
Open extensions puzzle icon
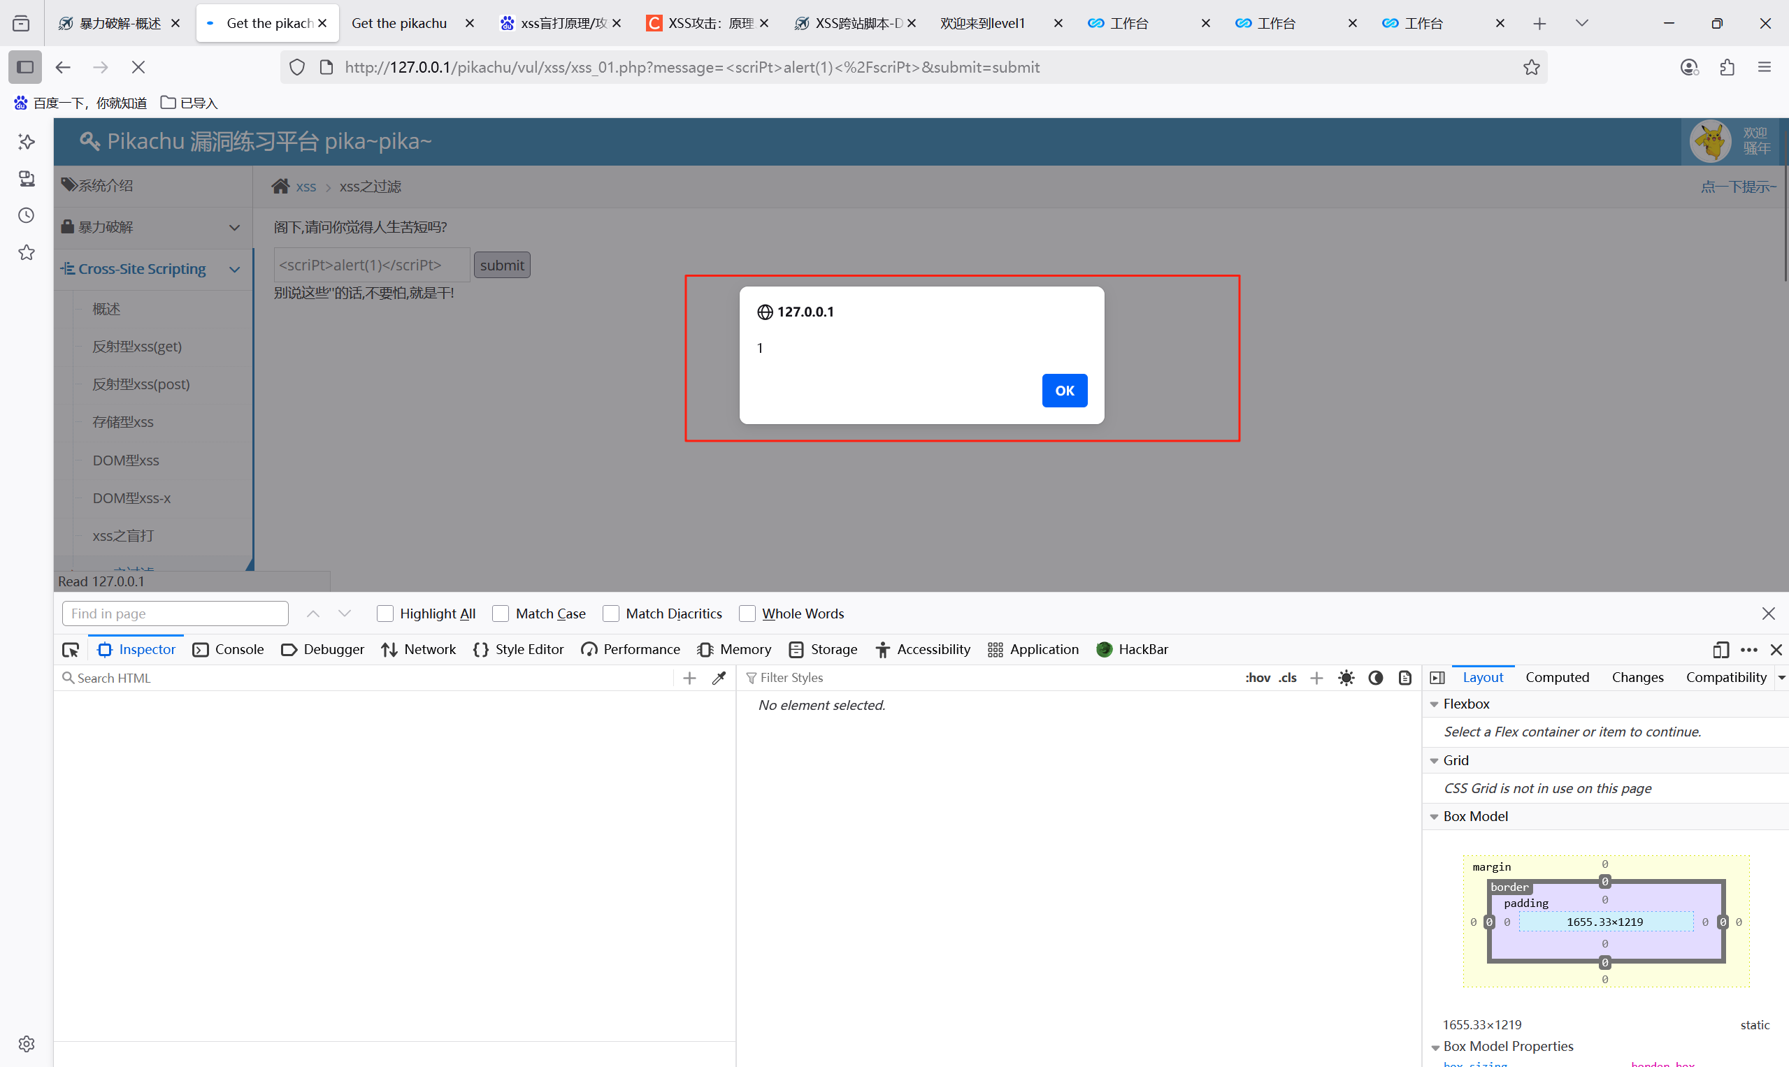point(1726,67)
